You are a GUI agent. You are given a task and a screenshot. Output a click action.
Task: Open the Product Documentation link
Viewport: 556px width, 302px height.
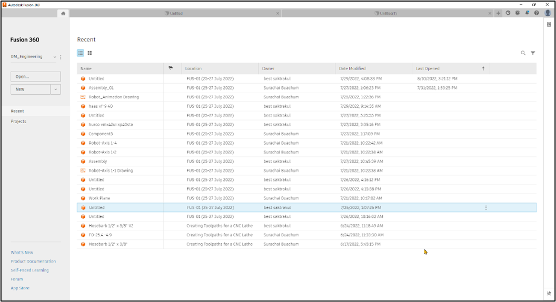click(x=33, y=261)
